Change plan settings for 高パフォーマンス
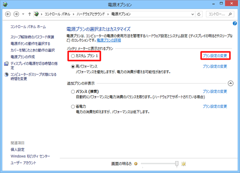 (215, 66)
